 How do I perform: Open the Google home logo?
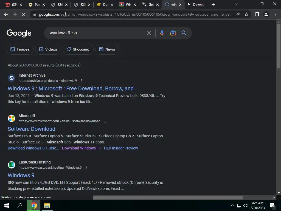click(19, 33)
